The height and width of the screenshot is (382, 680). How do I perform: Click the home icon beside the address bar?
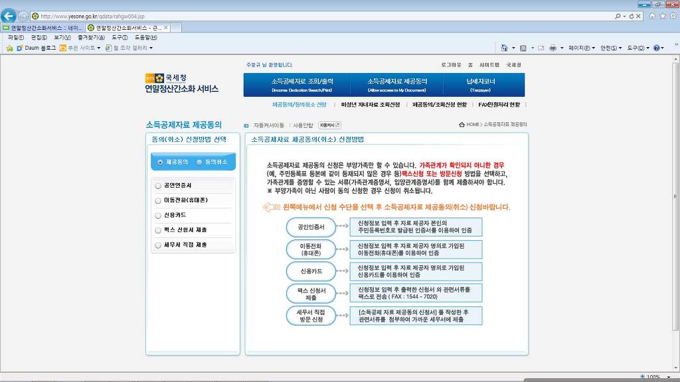coord(652,16)
